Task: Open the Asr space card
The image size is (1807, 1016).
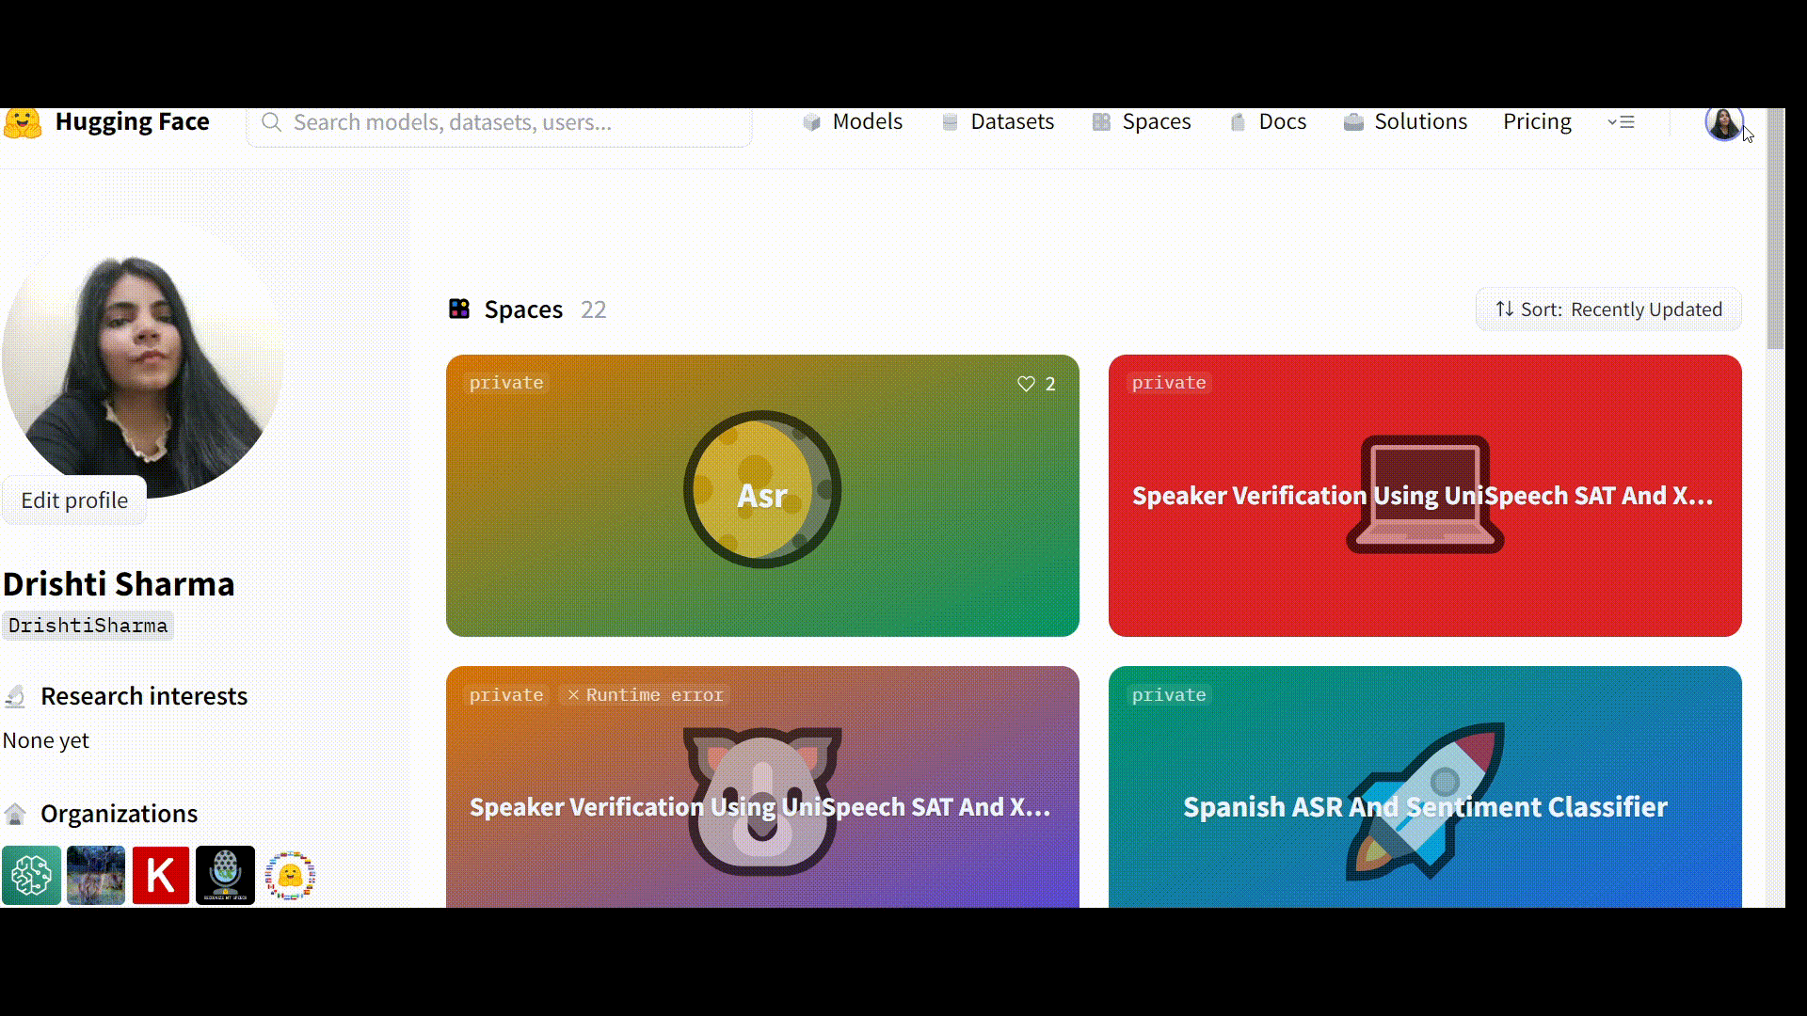Action: coord(762,496)
